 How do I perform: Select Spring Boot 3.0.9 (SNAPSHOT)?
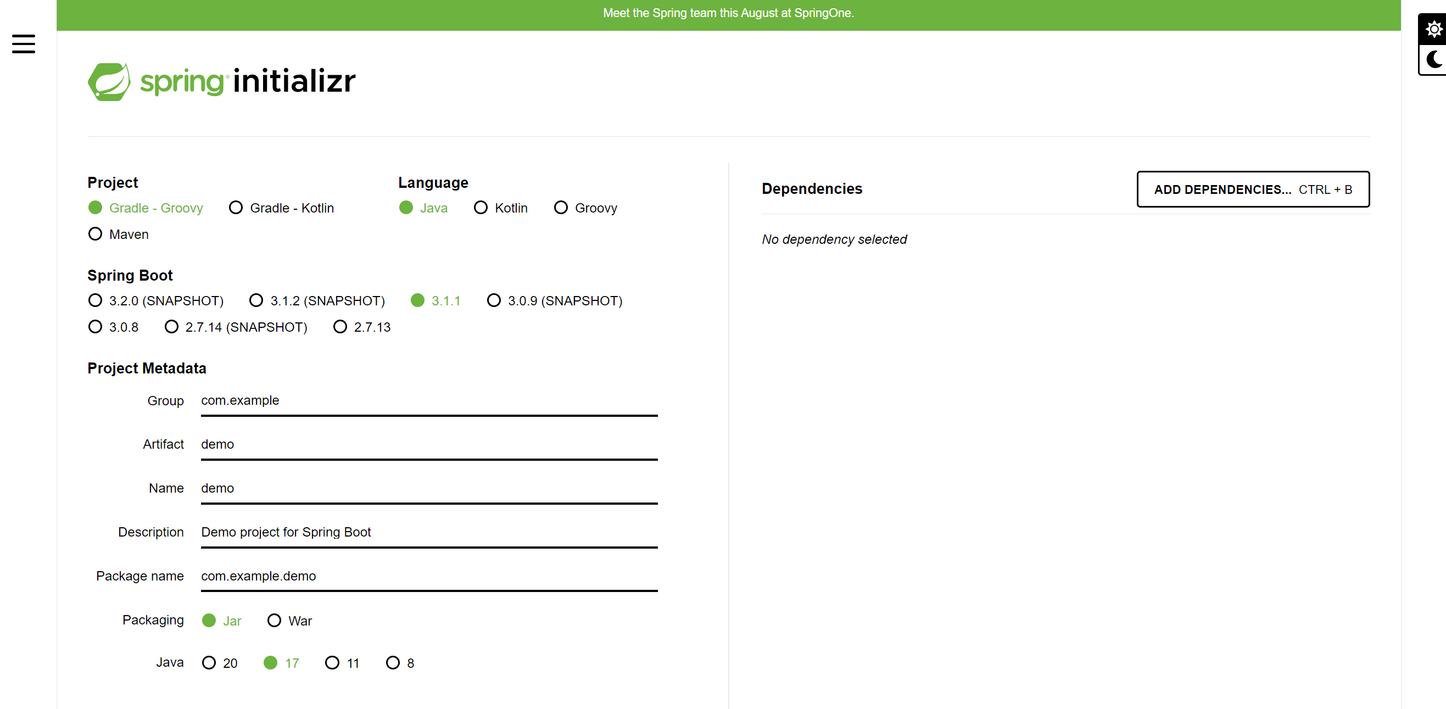[x=555, y=301]
